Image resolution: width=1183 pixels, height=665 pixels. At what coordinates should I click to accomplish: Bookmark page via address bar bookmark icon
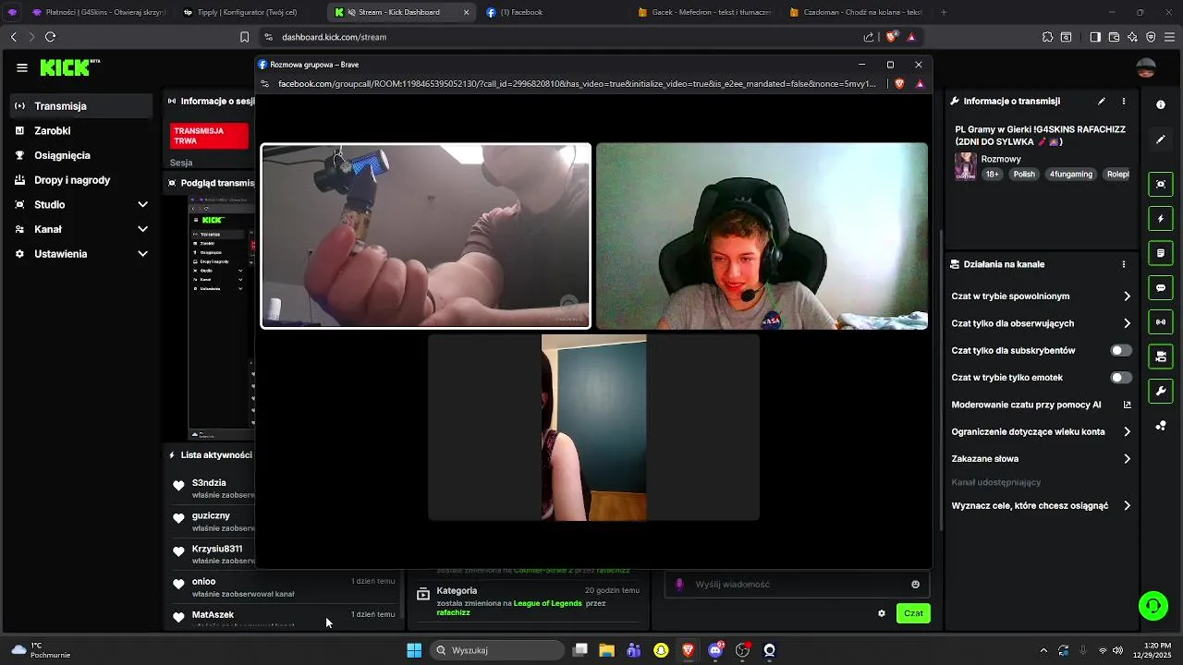(x=244, y=37)
